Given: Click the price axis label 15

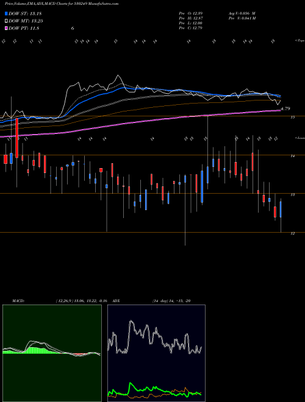Looking at the screenshot, I should pyautogui.click(x=292, y=117).
